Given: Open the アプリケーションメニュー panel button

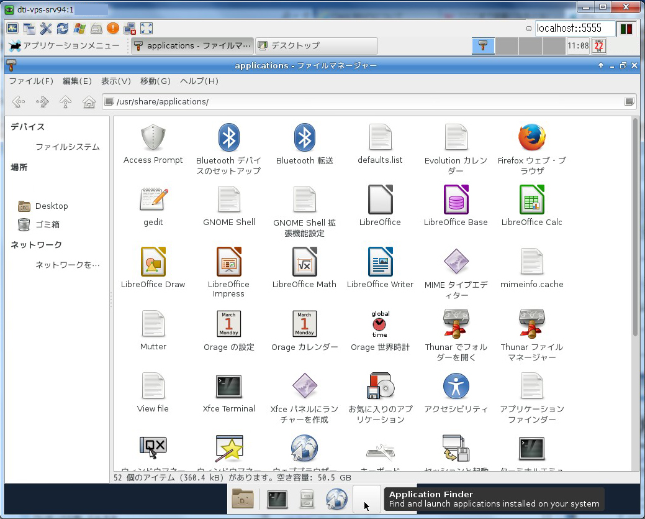Looking at the screenshot, I should tap(65, 46).
